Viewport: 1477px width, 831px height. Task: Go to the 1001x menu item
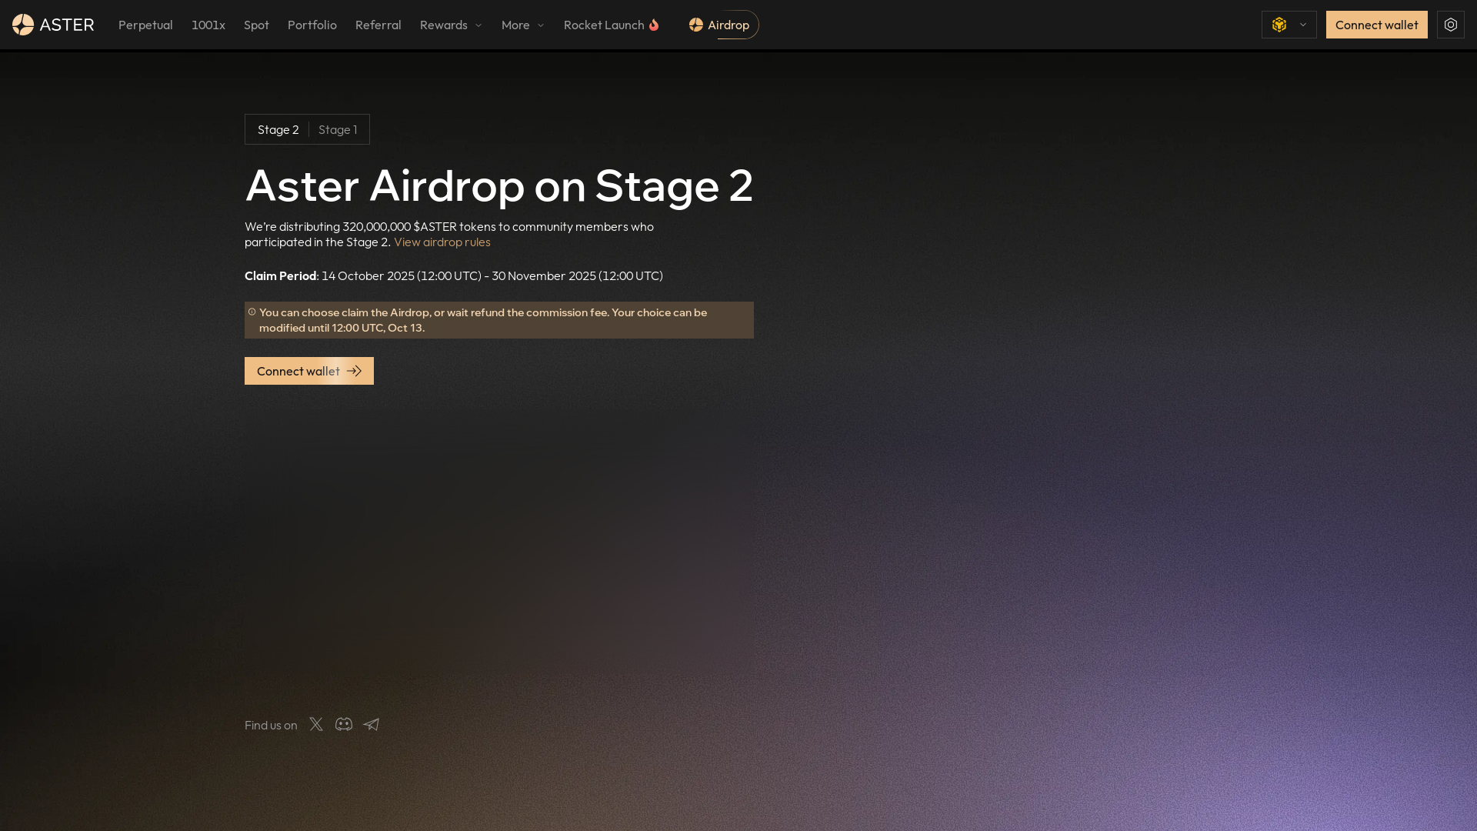pos(208,25)
